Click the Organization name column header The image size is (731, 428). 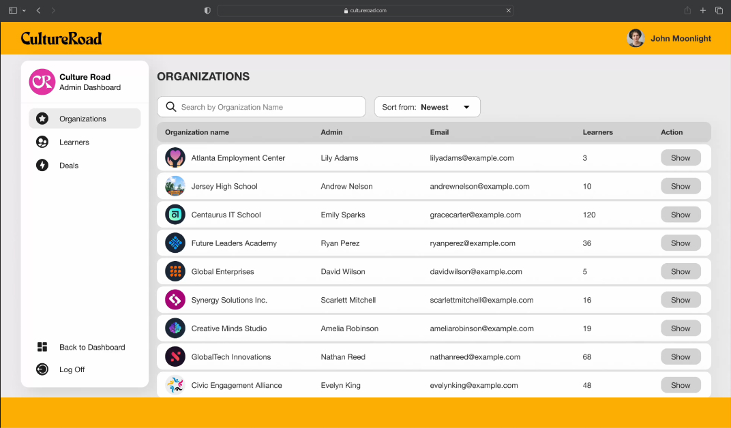(x=197, y=132)
